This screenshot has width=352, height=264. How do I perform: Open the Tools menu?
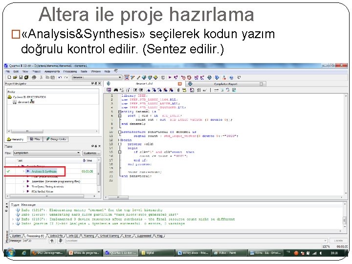tap(84, 71)
